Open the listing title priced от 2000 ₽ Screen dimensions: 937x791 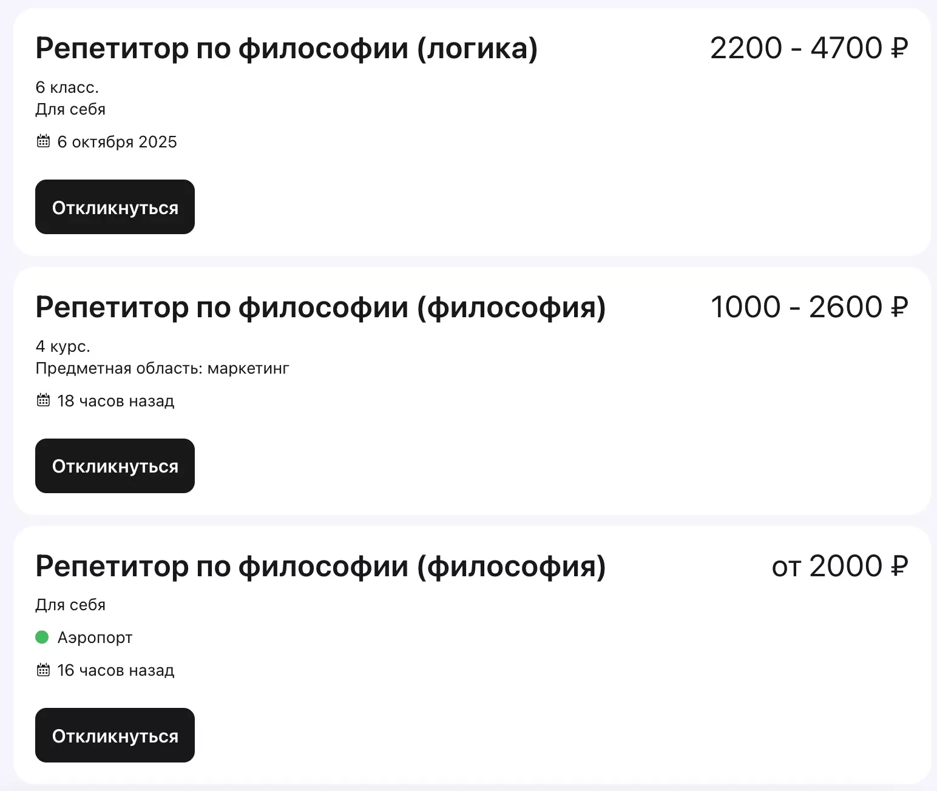[320, 566]
